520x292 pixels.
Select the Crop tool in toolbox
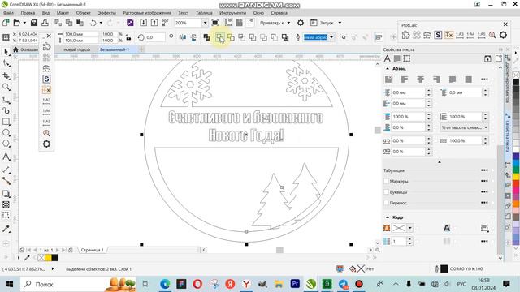coord(6,75)
